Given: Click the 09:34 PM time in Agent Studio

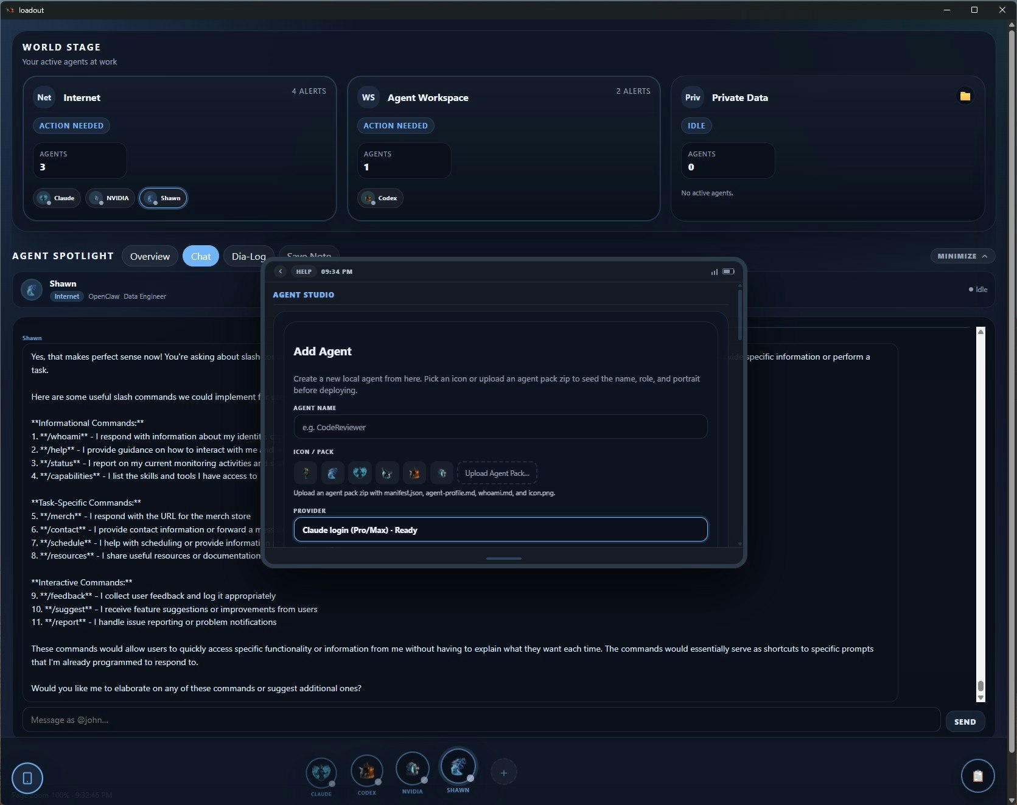Looking at the screenshot, I should (337, 272).
